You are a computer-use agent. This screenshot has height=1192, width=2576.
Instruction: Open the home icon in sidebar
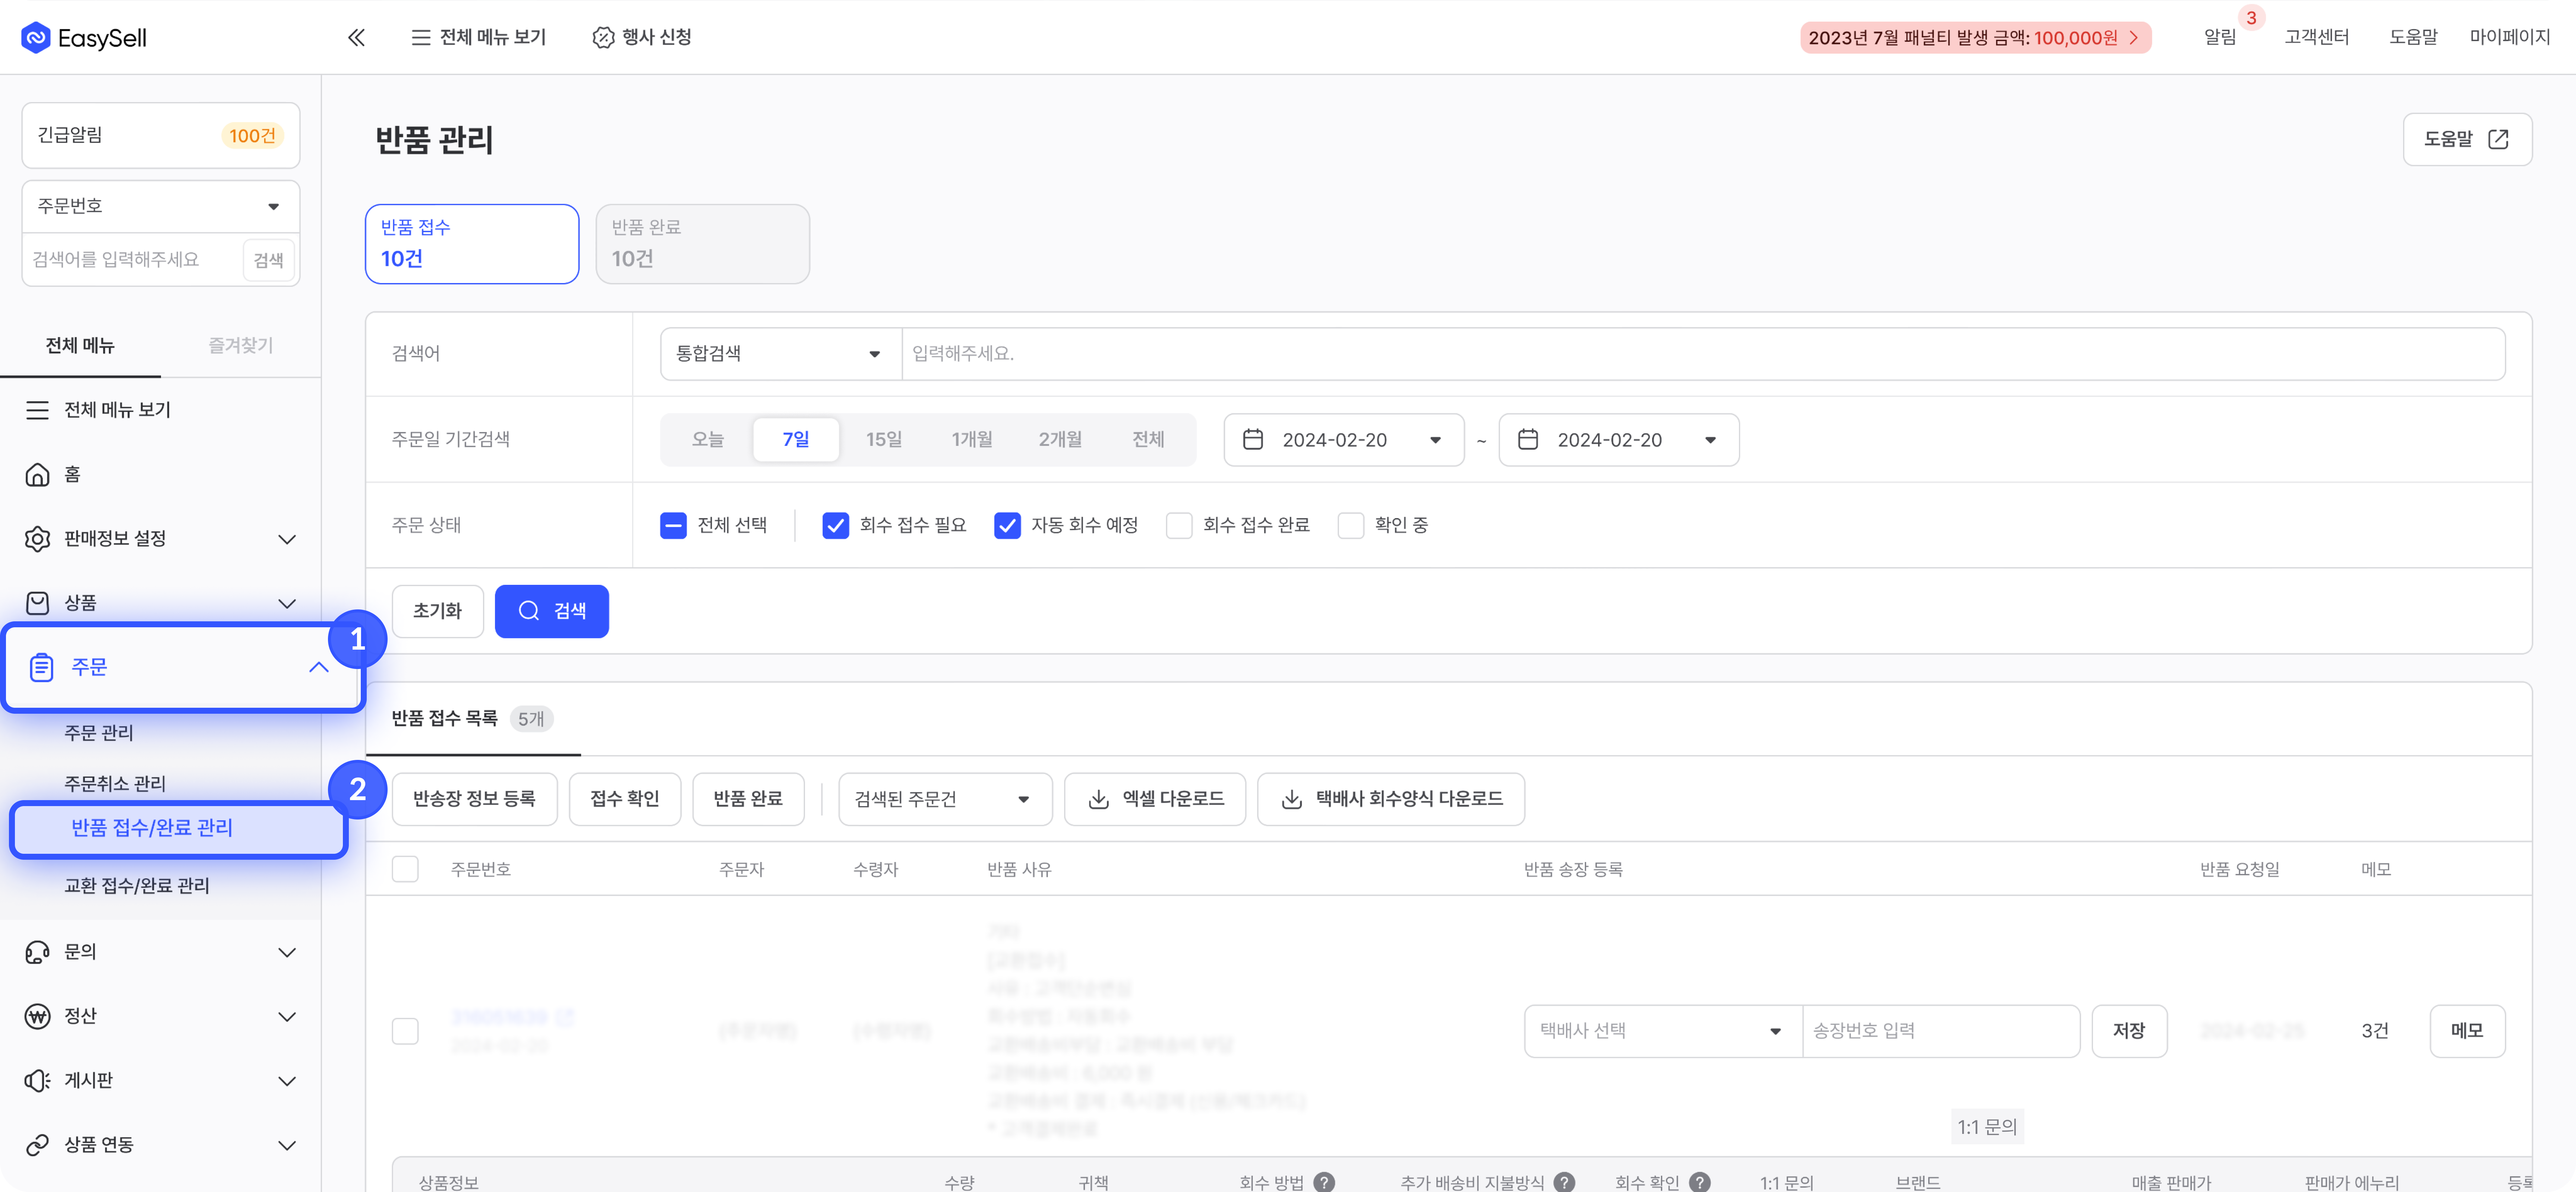point(37,475)
